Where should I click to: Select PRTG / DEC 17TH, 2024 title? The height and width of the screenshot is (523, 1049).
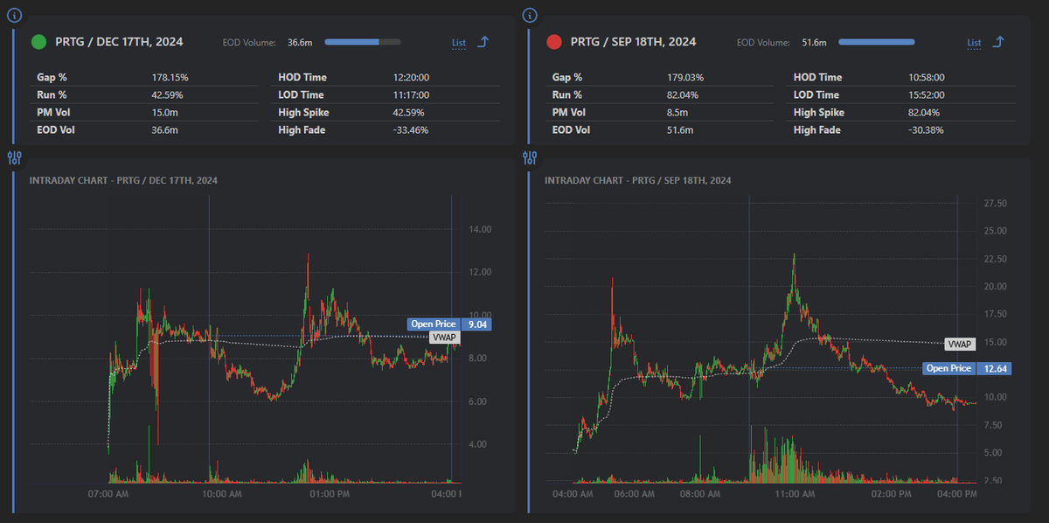click(119, 42)
